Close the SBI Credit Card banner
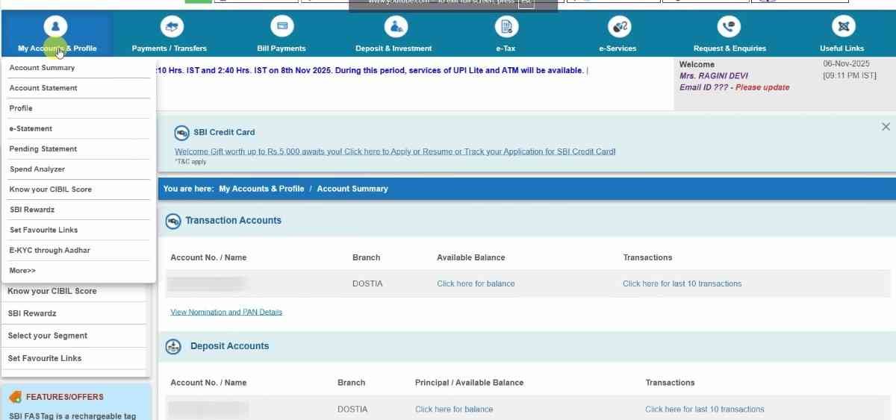 click(886, 127)
